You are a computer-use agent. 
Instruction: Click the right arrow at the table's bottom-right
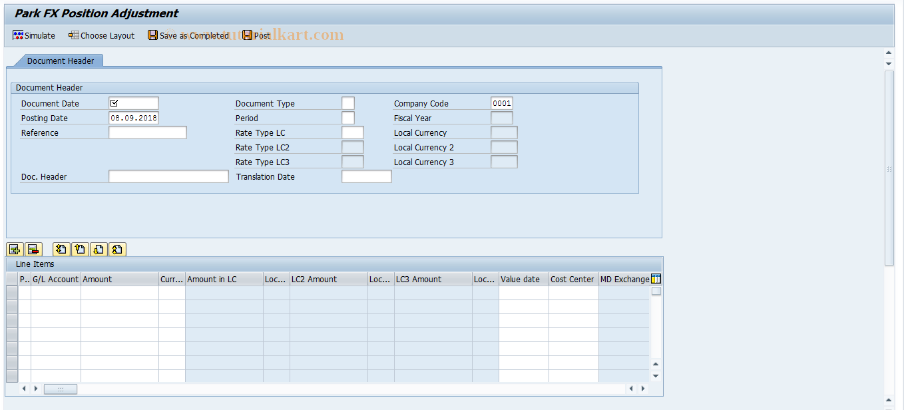pos(642,389)
